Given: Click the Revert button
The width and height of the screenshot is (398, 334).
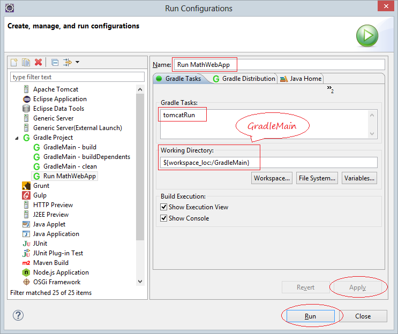Looking at the screenshot, I should pyautogui.click(x=306, y=287).
